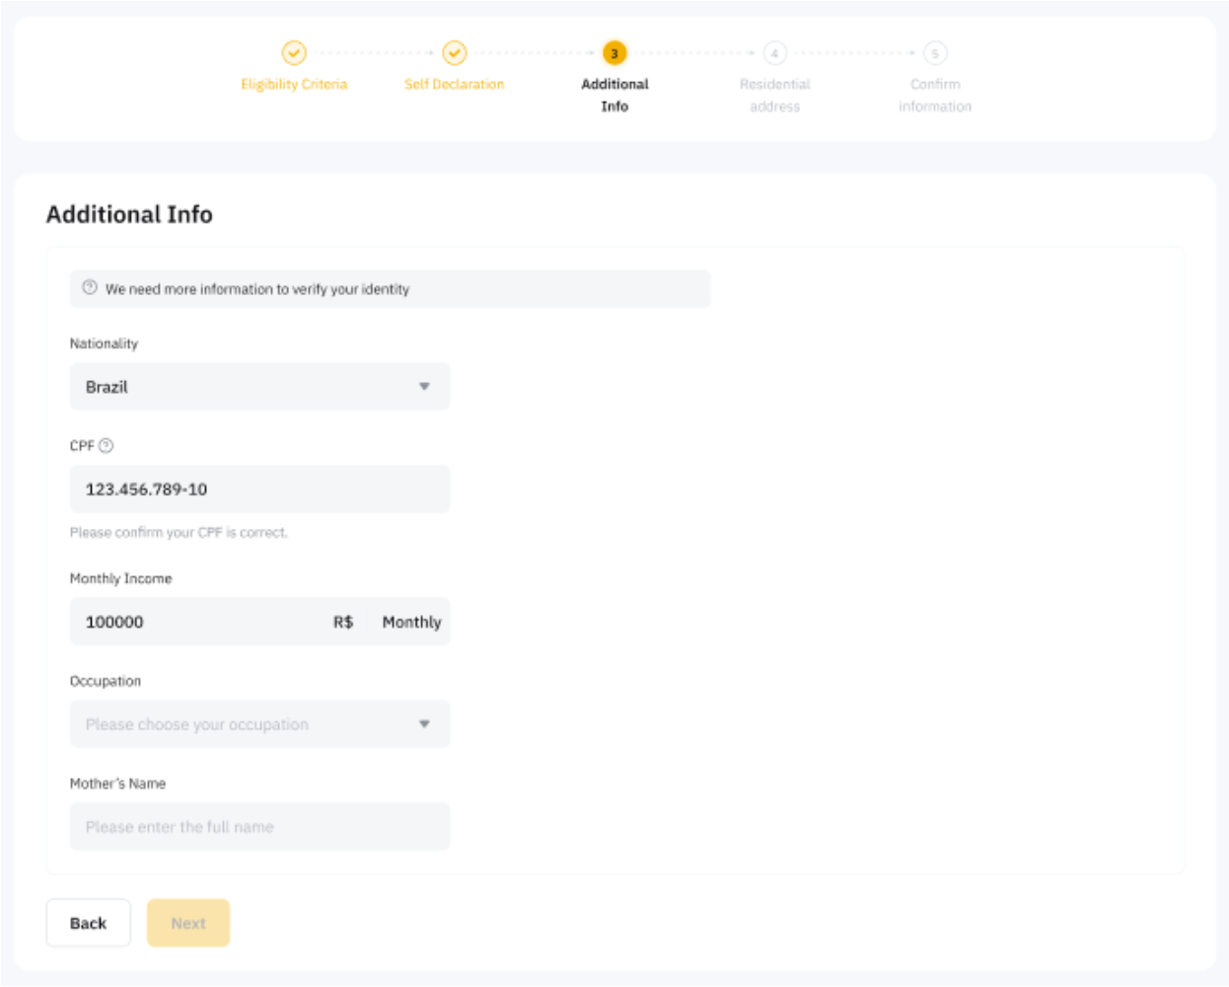Select the Eligibility Criteria step label
Screen dimensions: 1229x987
(x=294, y=85)
